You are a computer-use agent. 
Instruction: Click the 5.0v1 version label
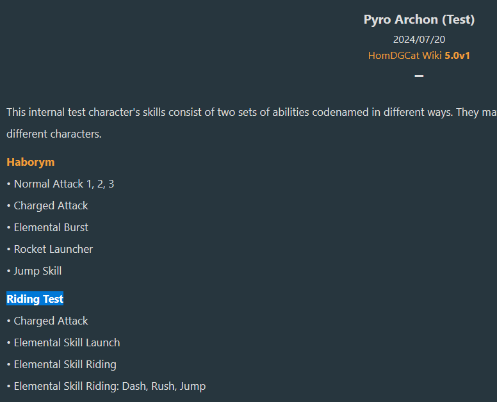coord(457,56)
